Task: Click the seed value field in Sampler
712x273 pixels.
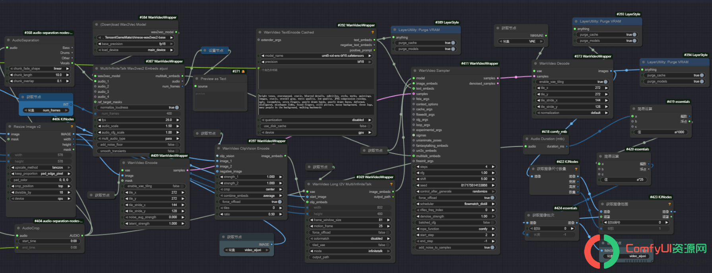Action: click(x=456, y=185)
